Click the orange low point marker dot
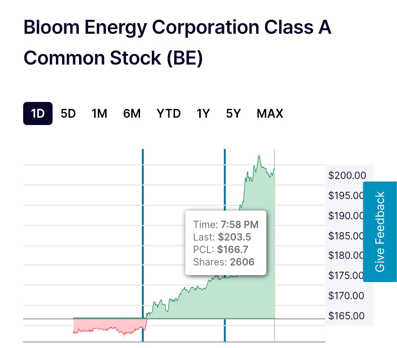 coord(124,334)
